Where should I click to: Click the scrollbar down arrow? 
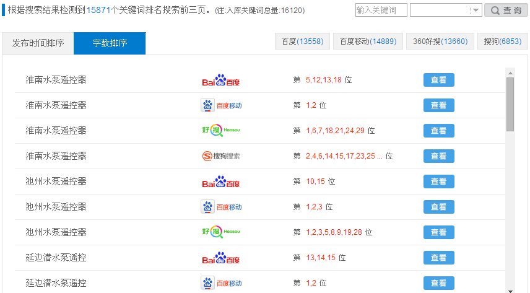tap(510, 291)
